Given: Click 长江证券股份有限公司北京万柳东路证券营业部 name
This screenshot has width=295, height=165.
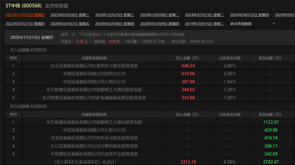Looking at the screenshot, I should (x=94, y=146).
